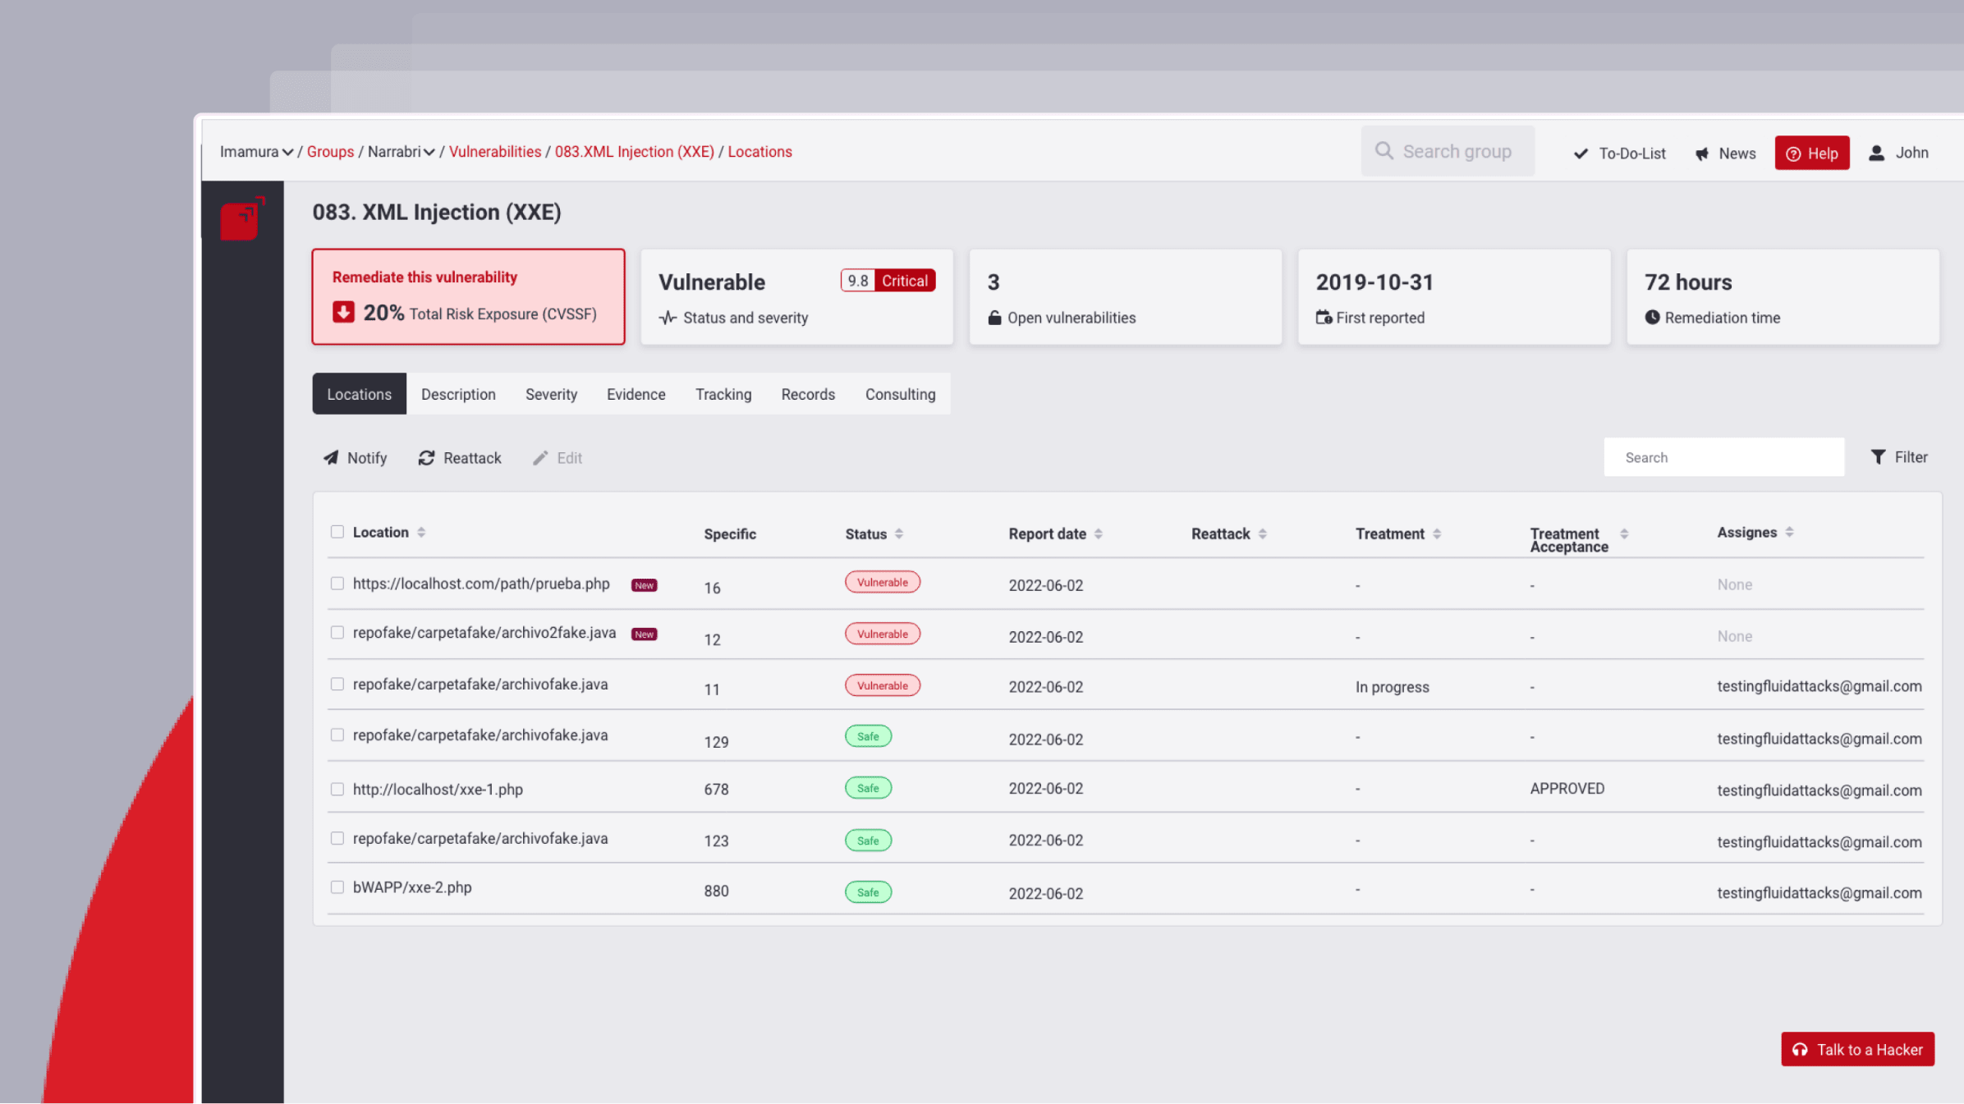Sort by Treatment column arrows
The height and width of the screenshot is (1104, 1964).
[1437, 534]
